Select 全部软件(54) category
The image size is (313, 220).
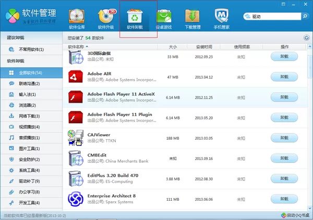click(31, 73)
